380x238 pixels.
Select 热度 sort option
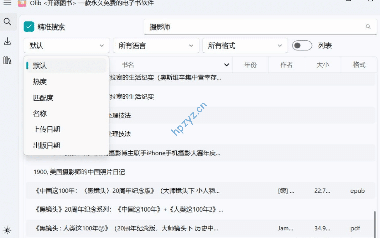pyautogui.click(x=40, y=82)
